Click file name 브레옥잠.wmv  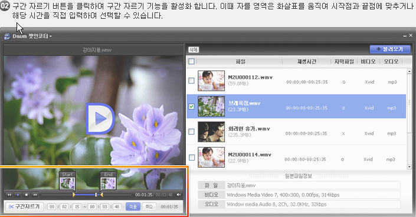tap(244, 104)
